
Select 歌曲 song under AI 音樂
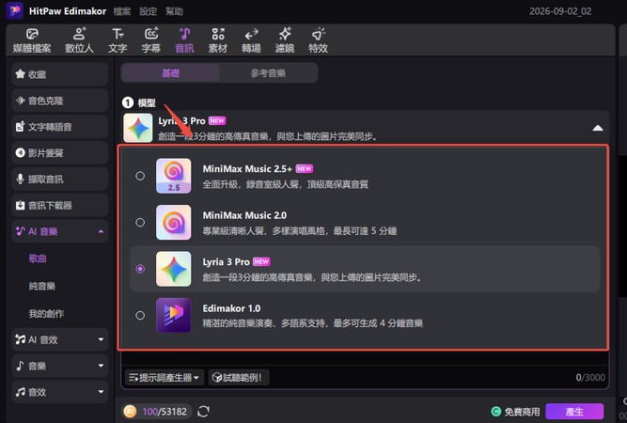click(x=38, y=258)
